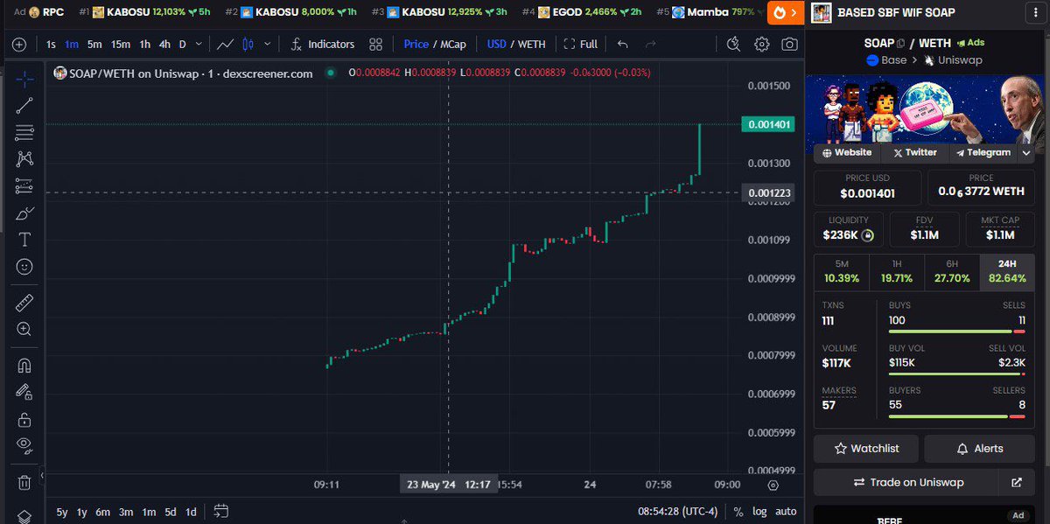Select the 15m timeframe
The height and width of the screenshot is (524, 1050).
tap(119, 44)
